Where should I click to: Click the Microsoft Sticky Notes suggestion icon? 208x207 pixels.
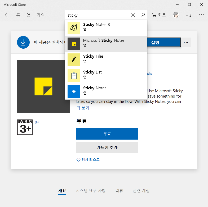click(x=74, y=44)
